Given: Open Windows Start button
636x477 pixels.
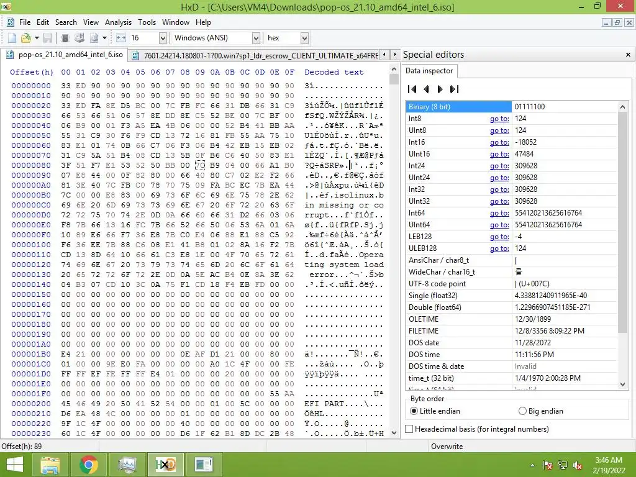Looking at the screenshot, I should [x=15, y=465].
